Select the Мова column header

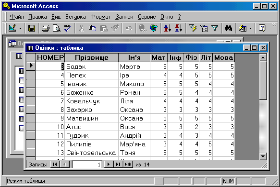coord(224,57)
